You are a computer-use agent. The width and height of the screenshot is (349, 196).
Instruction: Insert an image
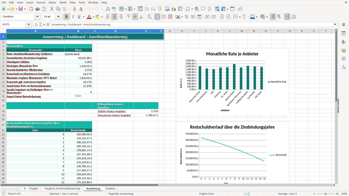tap(168, 9)
